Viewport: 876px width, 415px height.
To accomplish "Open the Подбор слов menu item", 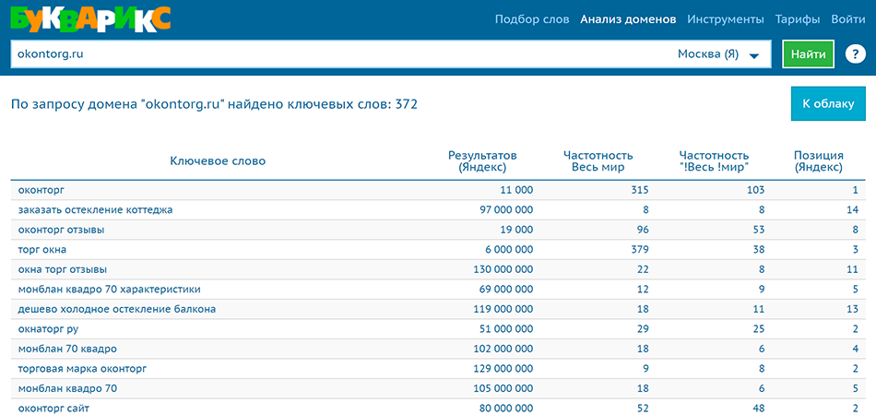I will 532,19.
